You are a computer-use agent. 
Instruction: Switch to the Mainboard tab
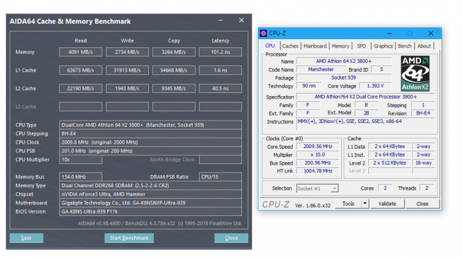(315, 46)
